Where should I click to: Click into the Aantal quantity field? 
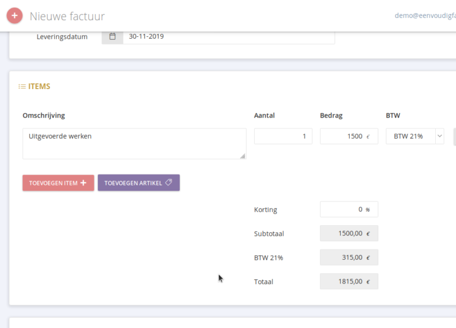tap(283, 136)
